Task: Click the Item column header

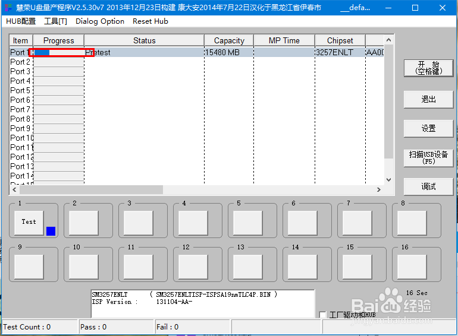Action: pos(21,40)
